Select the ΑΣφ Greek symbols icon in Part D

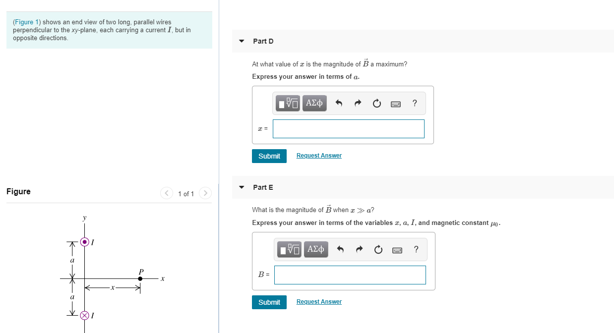pos(314,103)
